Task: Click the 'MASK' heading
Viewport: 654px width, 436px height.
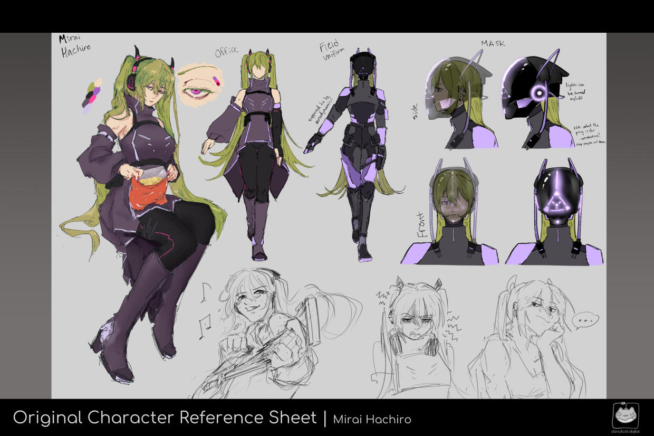Action: point(493,43)
